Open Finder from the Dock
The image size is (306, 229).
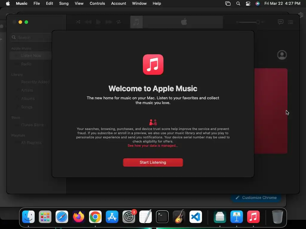click(28, 217)
